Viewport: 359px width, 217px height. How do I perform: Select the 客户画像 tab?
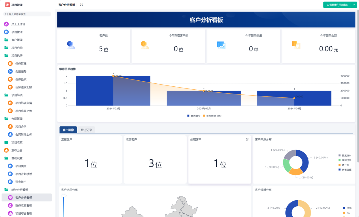(x=68, y=130)
